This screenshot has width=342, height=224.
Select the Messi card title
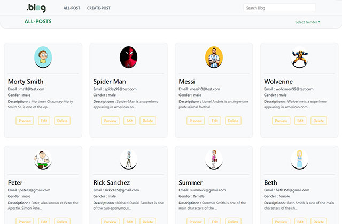[186, 82]
